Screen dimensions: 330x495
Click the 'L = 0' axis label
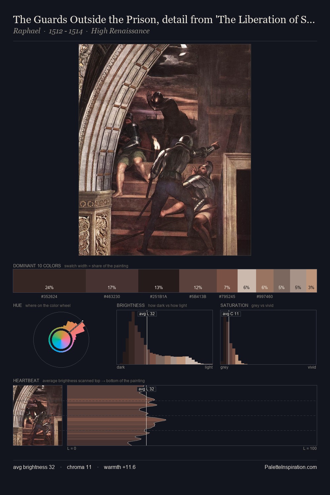(72, 448)
